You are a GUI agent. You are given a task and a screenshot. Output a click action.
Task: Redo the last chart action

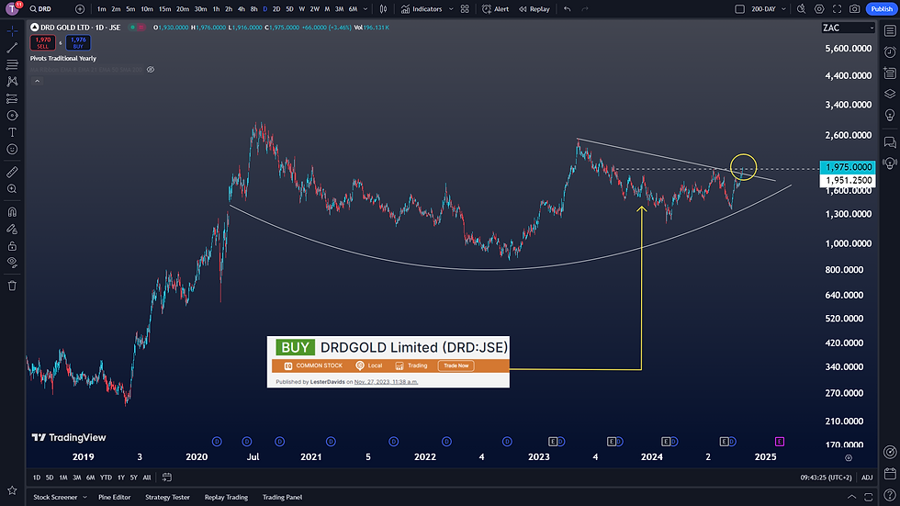click(585, 8)
